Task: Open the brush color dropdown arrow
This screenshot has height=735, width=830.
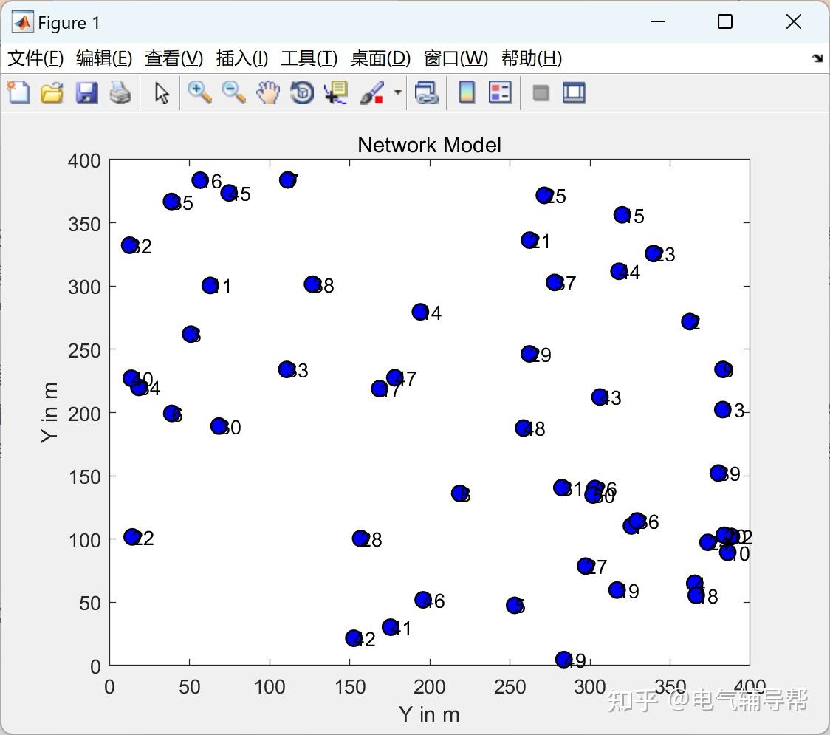Action: tap(397, 92)
